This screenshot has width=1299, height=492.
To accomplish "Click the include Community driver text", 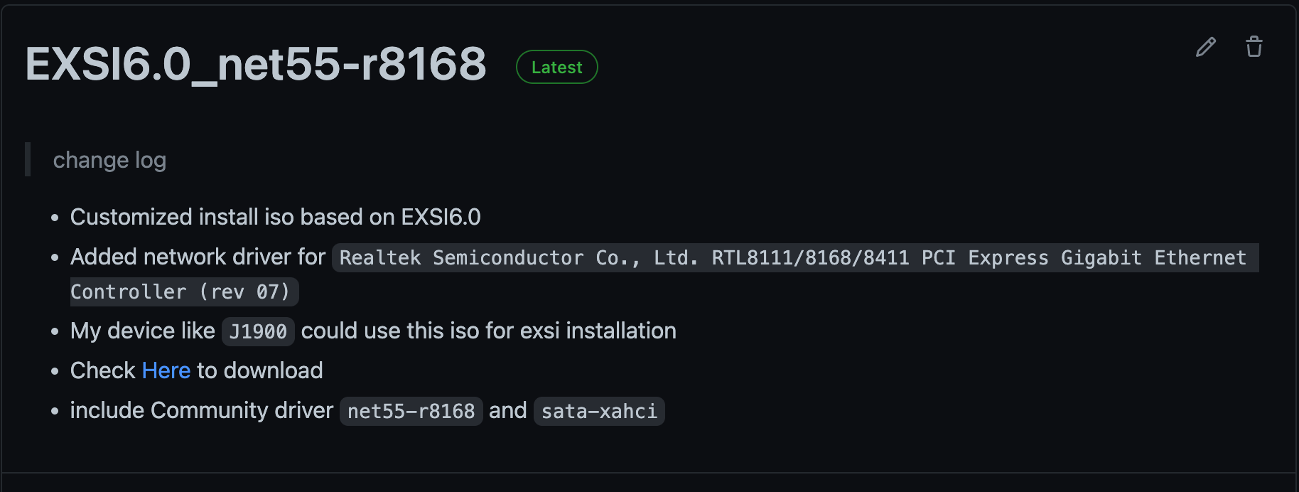I will pyautogui.click(x=201, y=410).
